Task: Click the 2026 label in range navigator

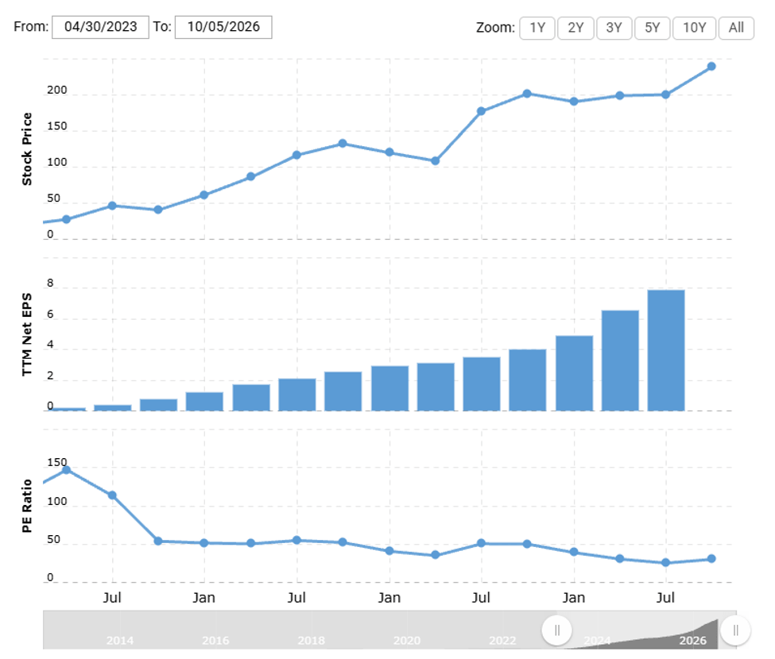Action: pyautogui.click(x=693, y=640)
